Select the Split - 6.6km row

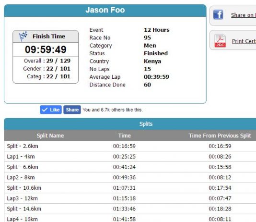tap(130, 167)
